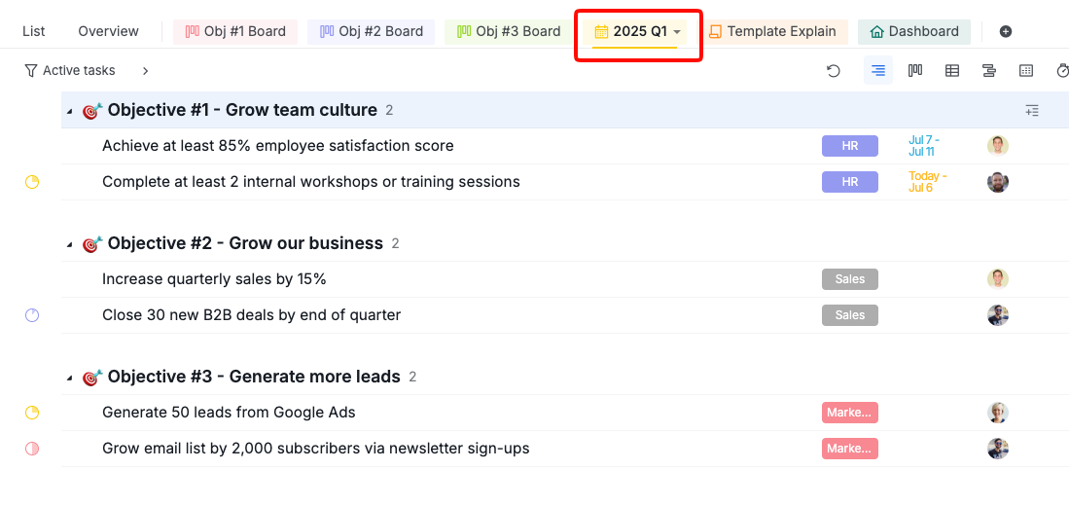Collapse Objective #3 - Generate more leads group
The width and height of the screenshot is (1069, 506).
coord(69,378)
